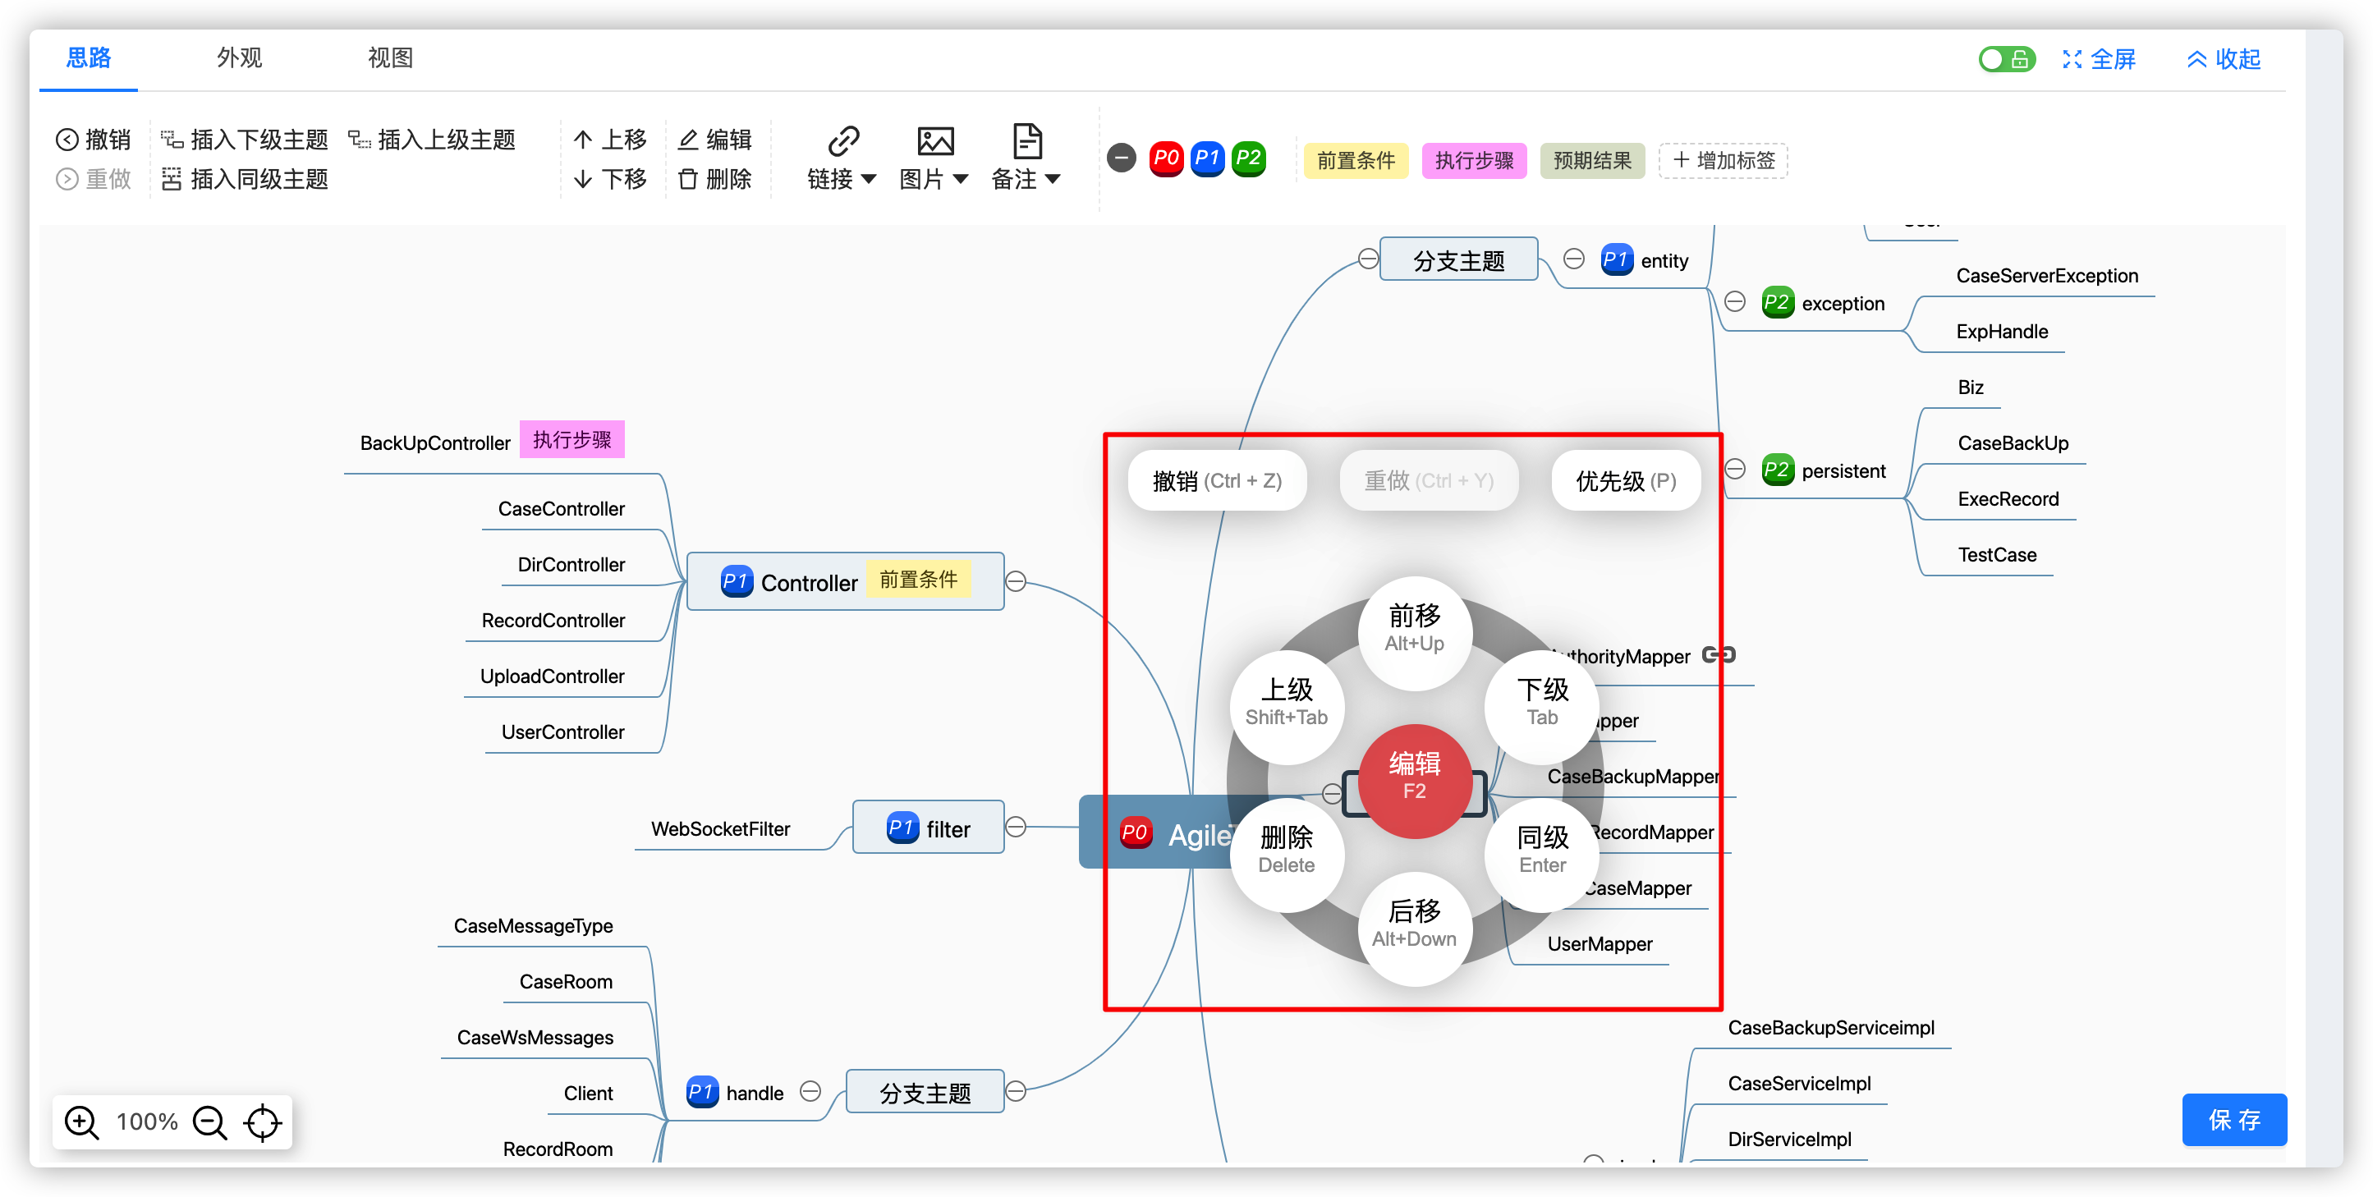The width and height of the screenshot is (2373, 1197).
Task: Center the map with the crosshair icon
Action: [x=263, y=1121]
